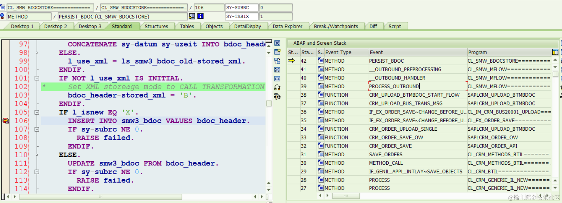Click line number 111 in the code gutter
Viewport: 562px width, 203px height.
[x=21, y=163]
